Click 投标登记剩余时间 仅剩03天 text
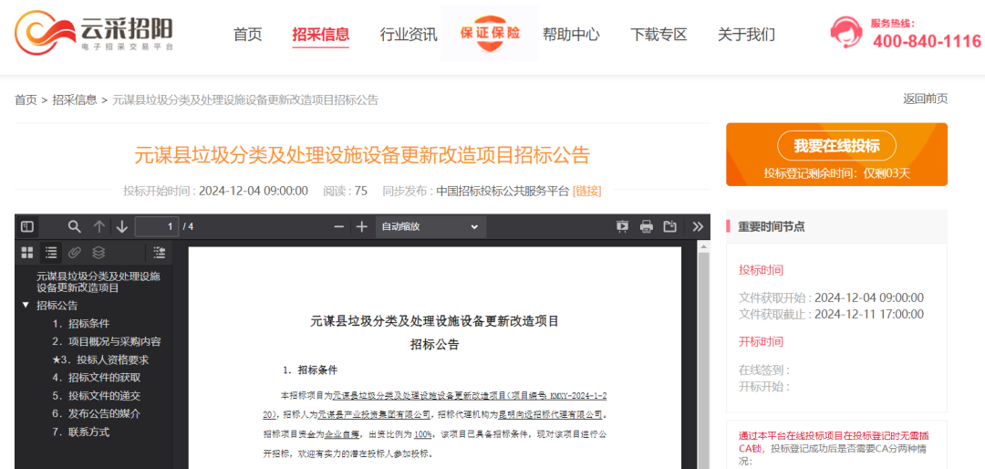Viewport: 985px width, 469px height. coord(836,172)
